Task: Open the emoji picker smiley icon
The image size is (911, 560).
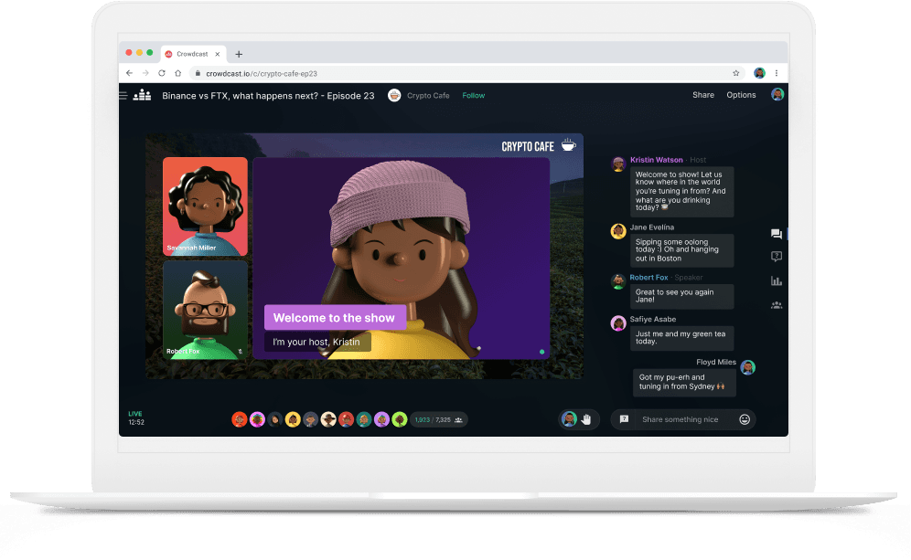Action: 745,419
